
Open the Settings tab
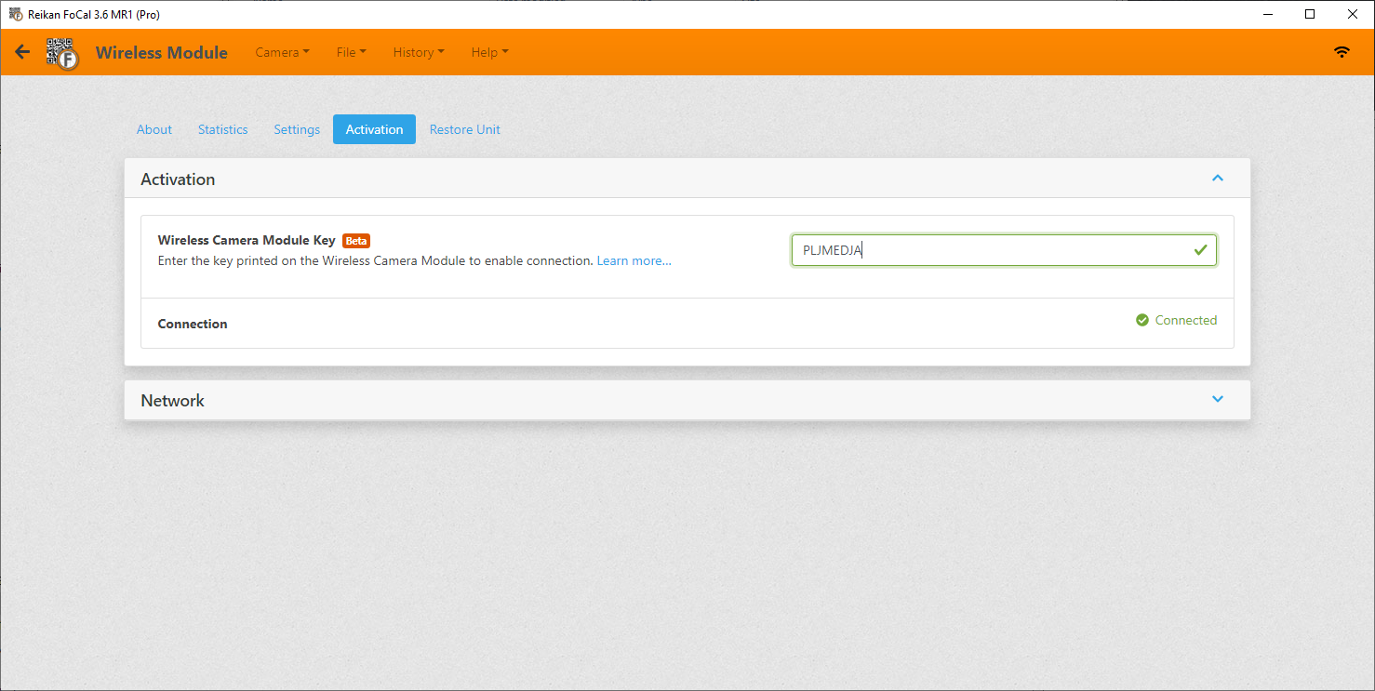297,129
